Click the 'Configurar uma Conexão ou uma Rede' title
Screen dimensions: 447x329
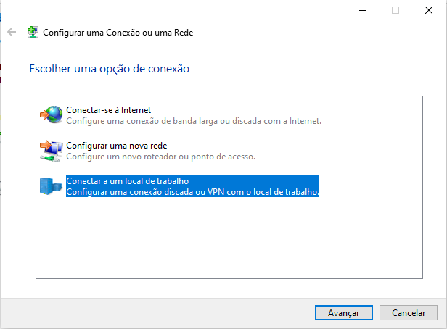click(118, 33)
